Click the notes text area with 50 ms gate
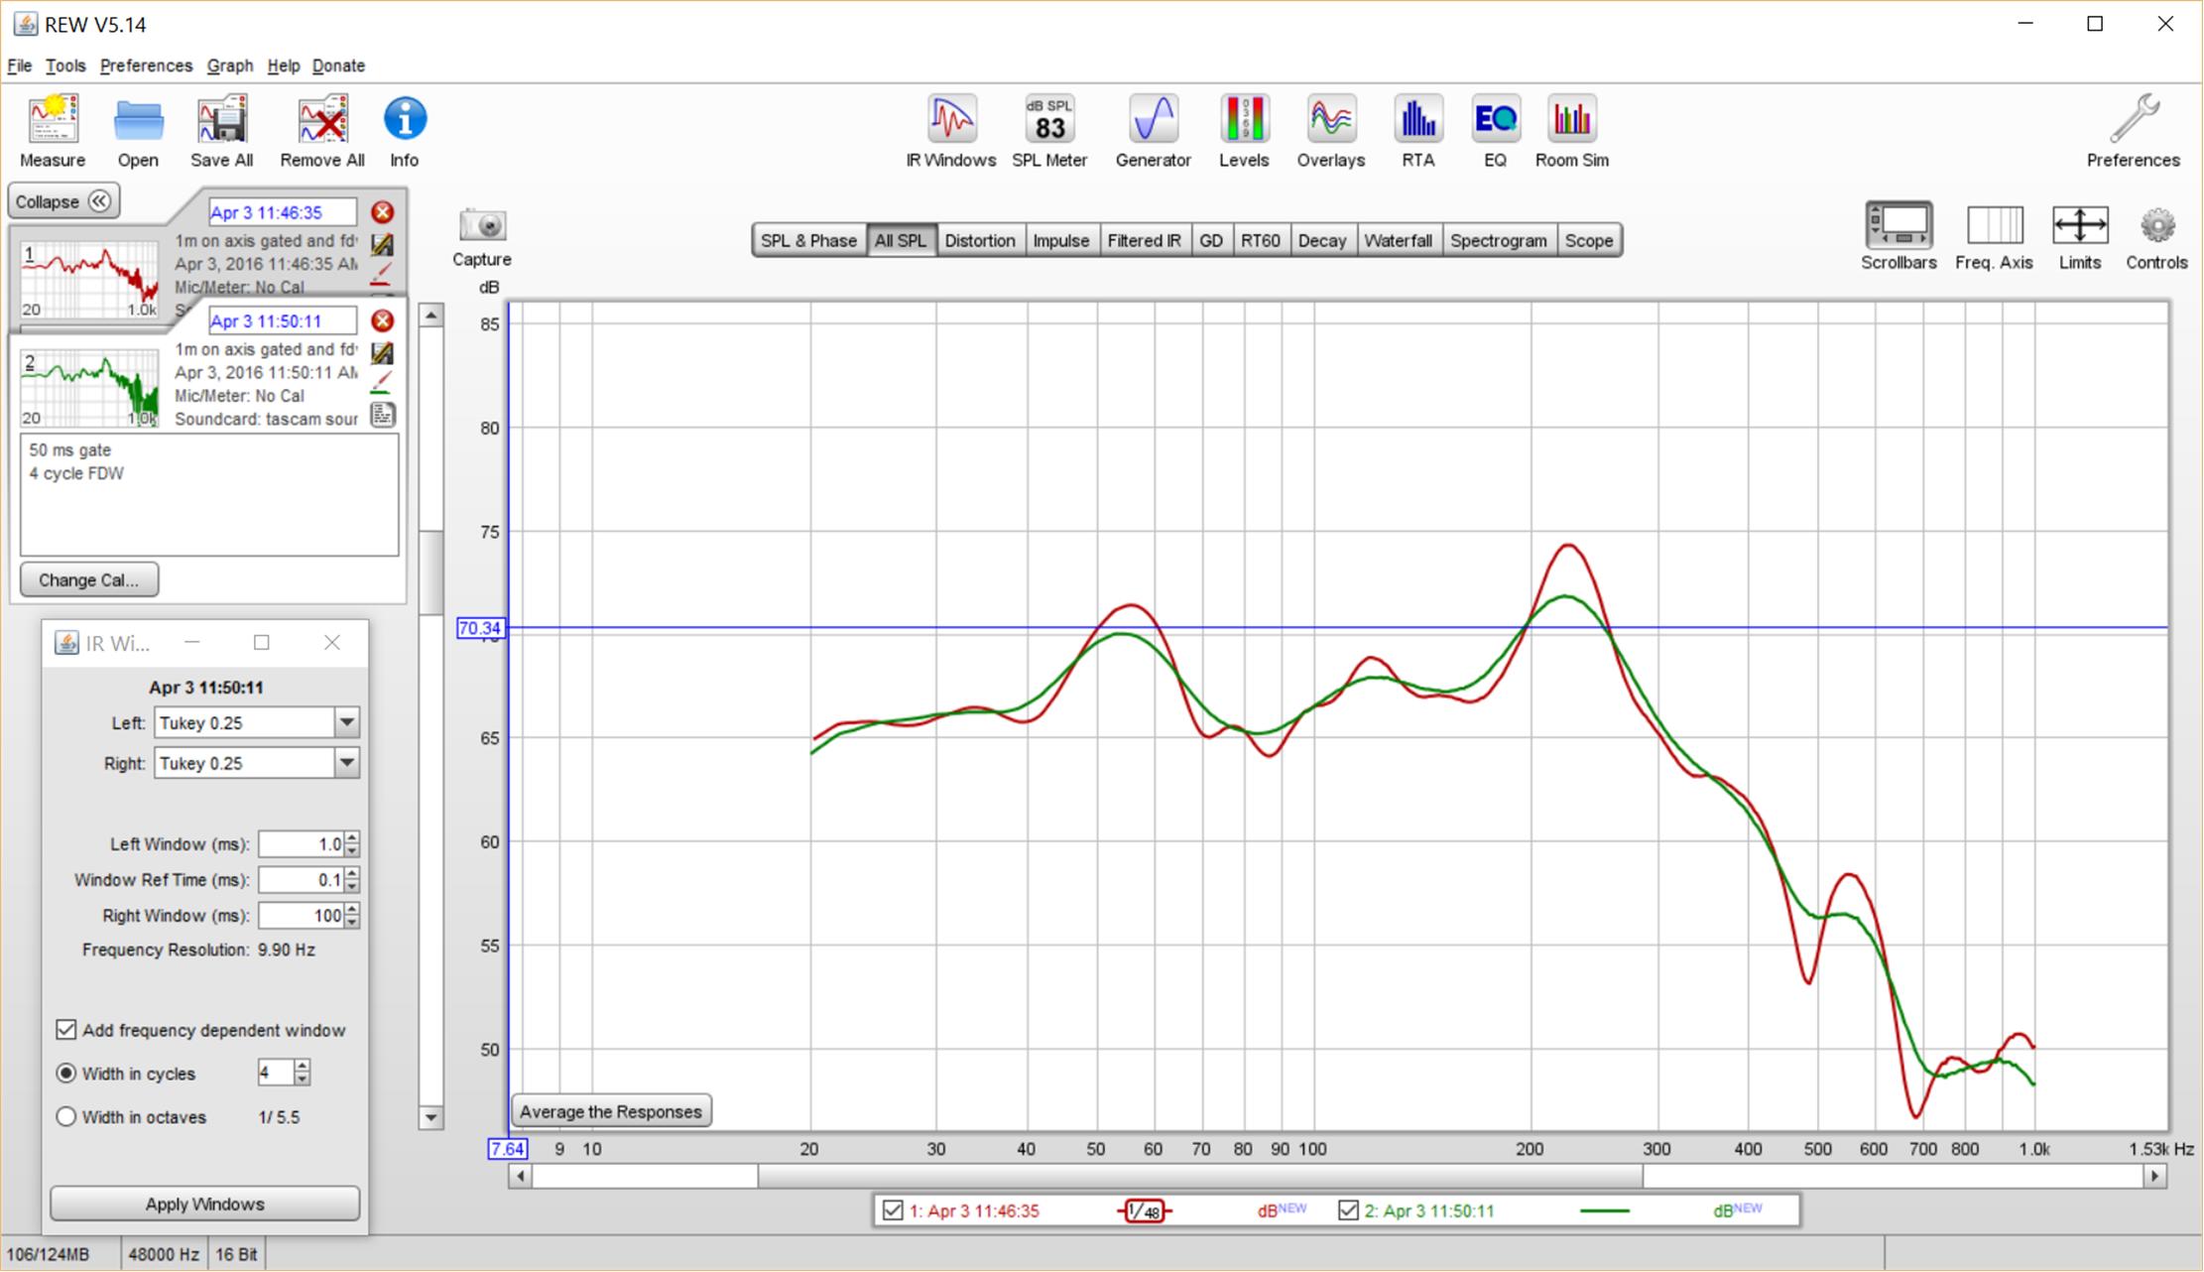This screenshot has height=1272, width=2204. [x=209, y=495]
